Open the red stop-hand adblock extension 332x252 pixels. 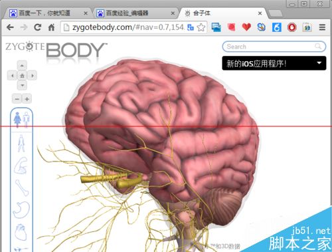(x=291, y=27)
